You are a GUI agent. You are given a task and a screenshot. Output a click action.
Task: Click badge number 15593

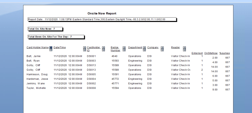pyautogui.click(x=115, y=61)
